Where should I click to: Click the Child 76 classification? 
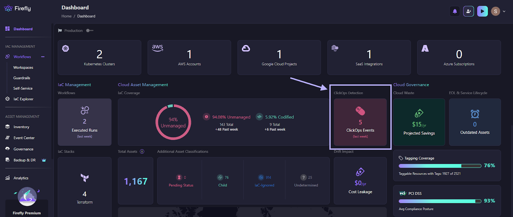pyautogui.click(x=223, y=181)
